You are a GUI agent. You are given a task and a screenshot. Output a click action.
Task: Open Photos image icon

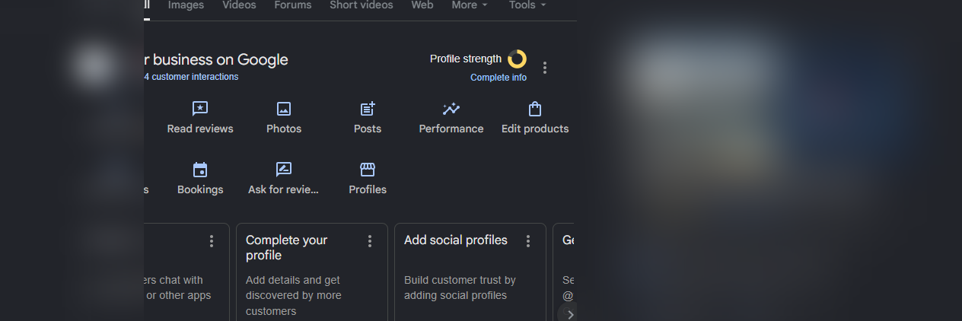[284, 109]
